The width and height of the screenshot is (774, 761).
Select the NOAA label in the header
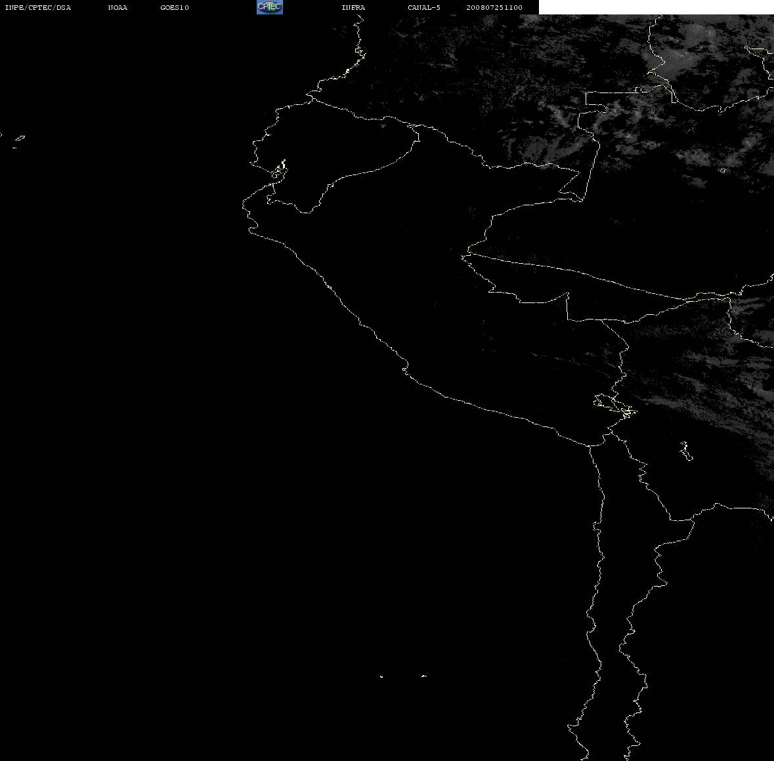pos(118,7)
